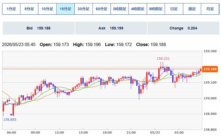The width and height of the screenshot is (221, 136).
Task: Click the 05/23 date axis label
Action: pos(155,133)
